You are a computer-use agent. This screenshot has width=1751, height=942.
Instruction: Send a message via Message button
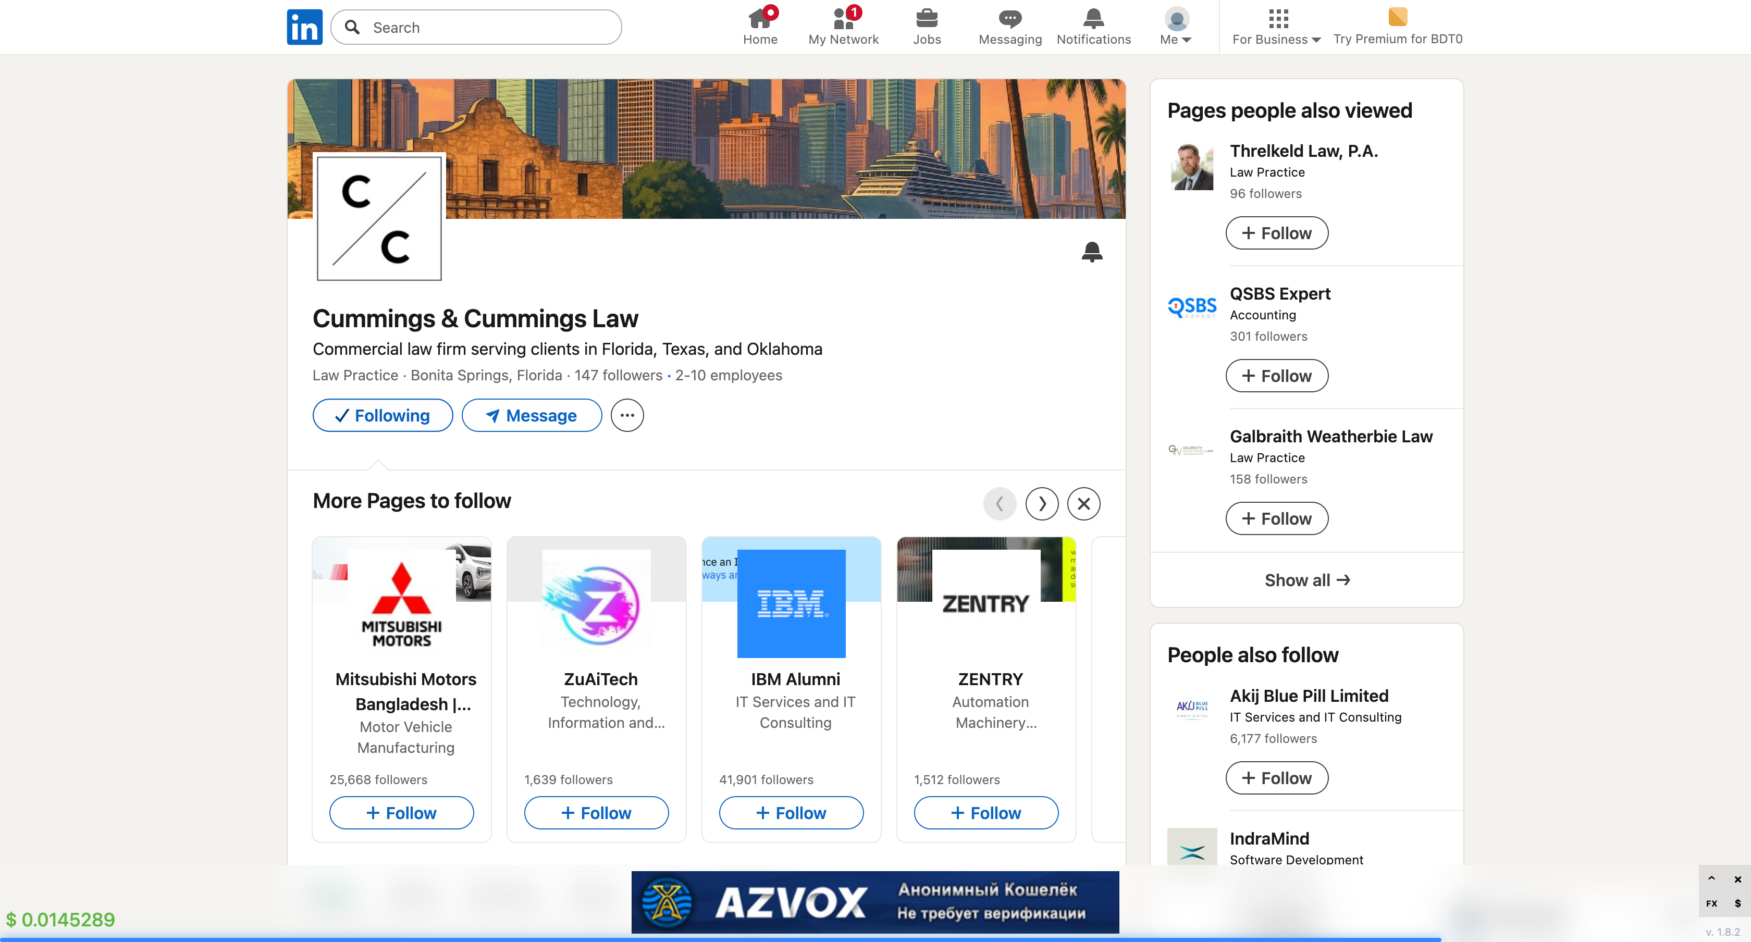click(532, 415)
